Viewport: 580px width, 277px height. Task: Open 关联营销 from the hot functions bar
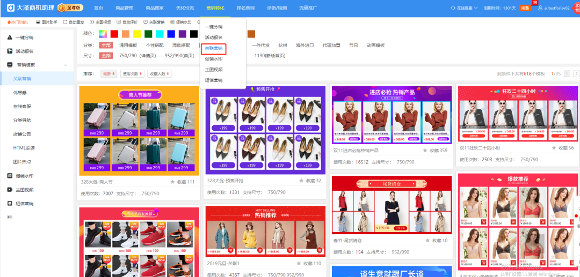pos(154,22)
